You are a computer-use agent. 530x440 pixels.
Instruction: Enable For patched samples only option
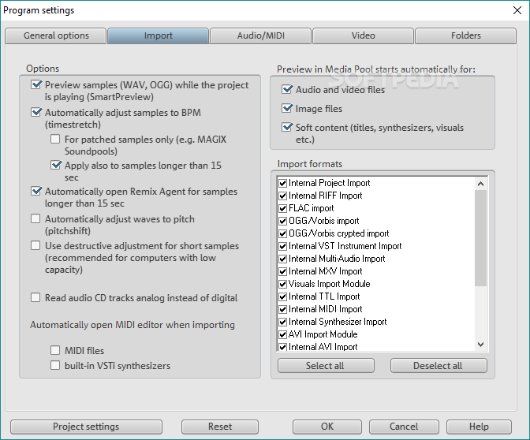(55, 139)
